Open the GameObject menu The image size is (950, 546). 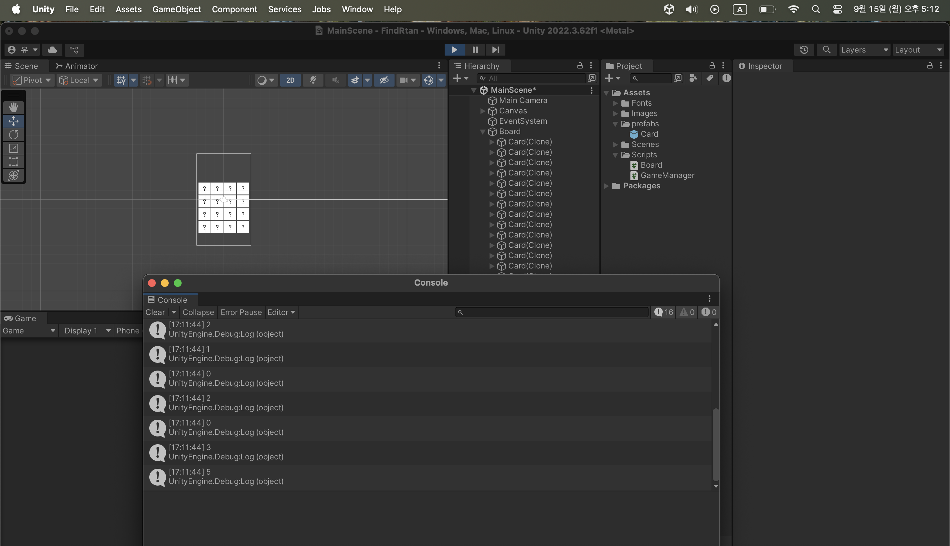click(x=177, y=9)
